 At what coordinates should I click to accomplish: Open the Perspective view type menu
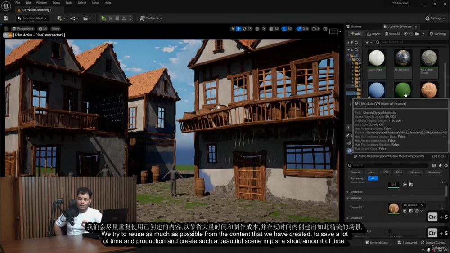tap(22, 29)
